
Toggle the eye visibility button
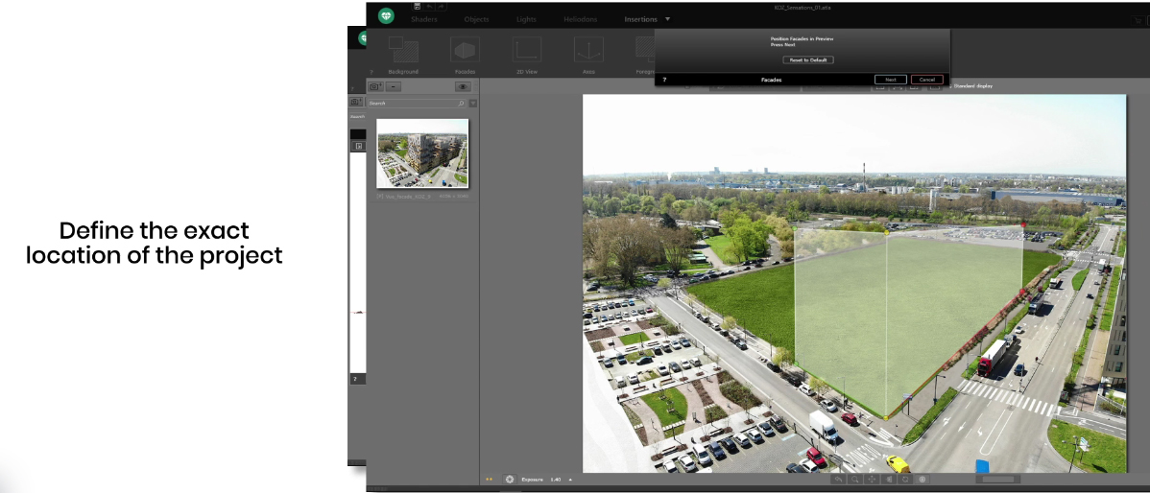click(463, 86)
